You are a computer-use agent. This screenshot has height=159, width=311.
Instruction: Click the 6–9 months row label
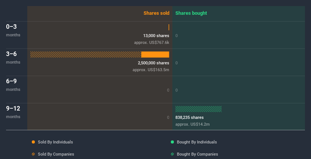pyautogui.click(x=13, y=85)
